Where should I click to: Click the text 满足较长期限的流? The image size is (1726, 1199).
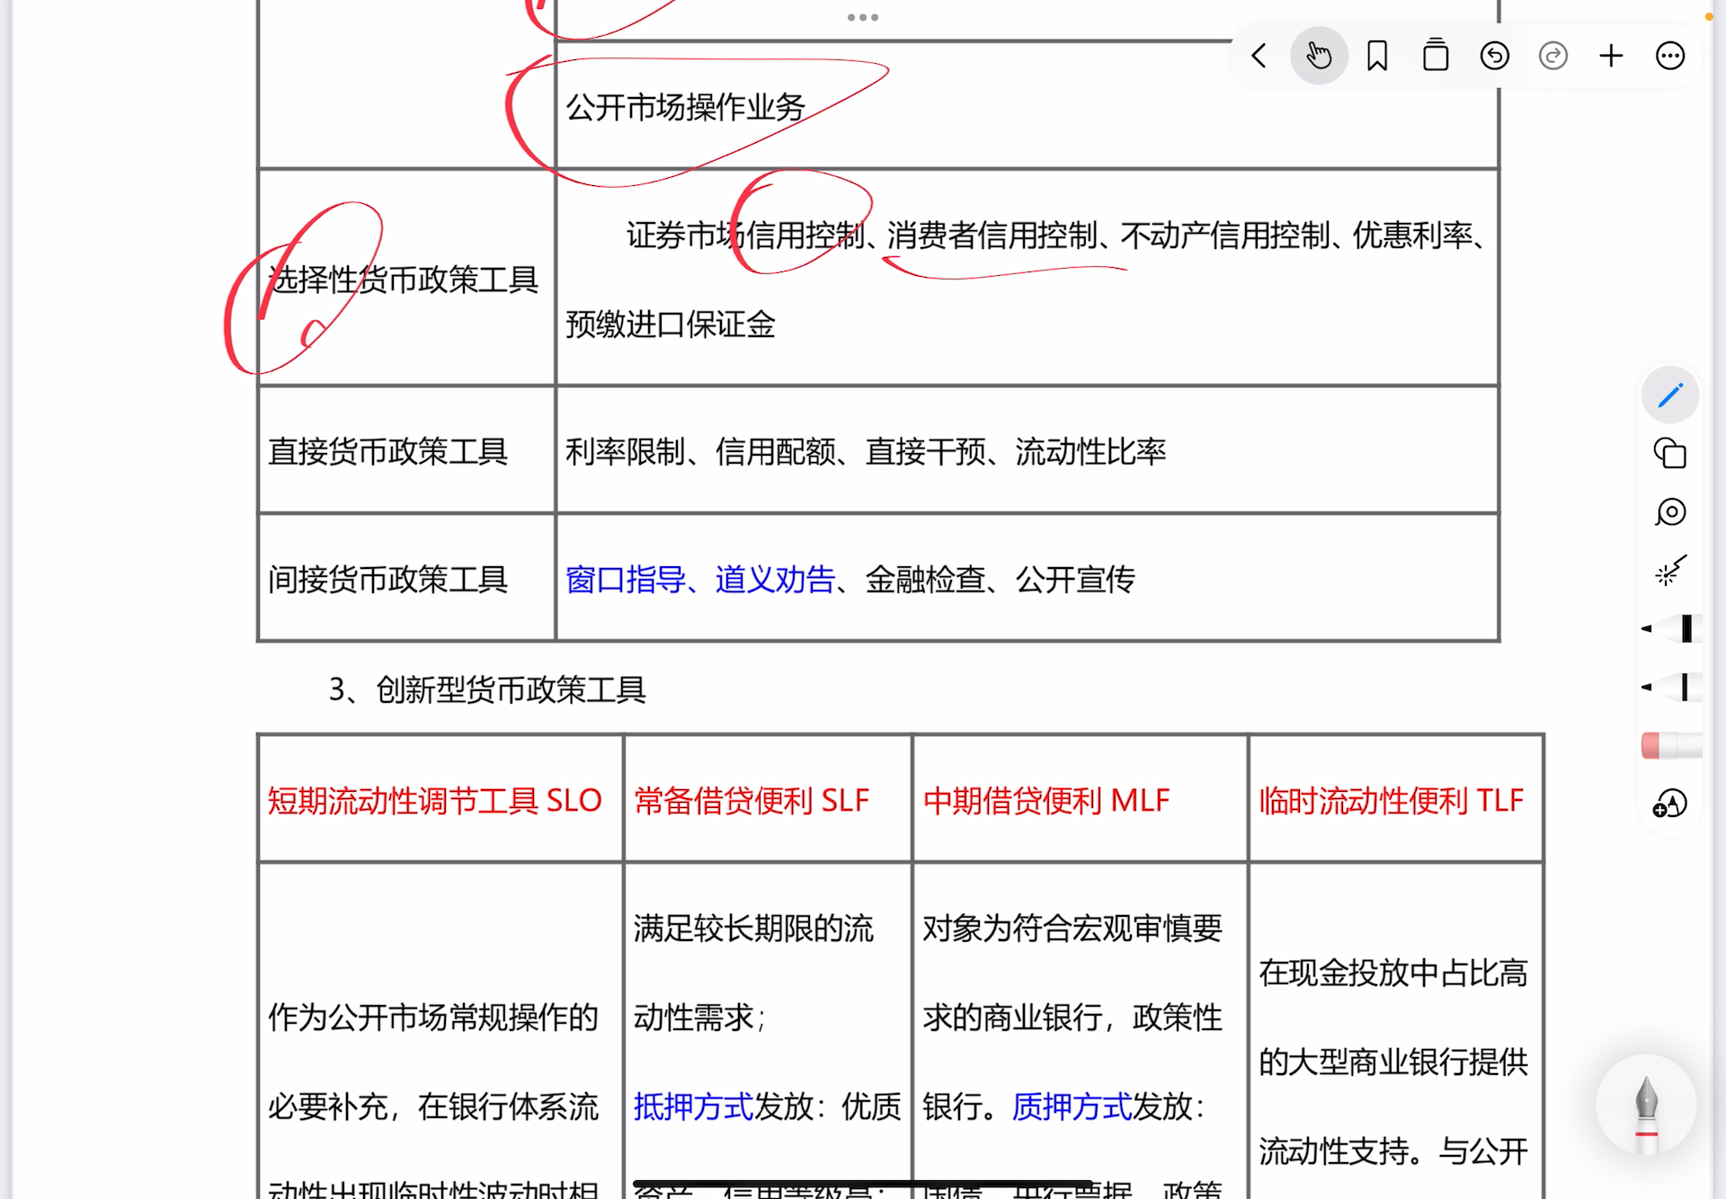753,928
